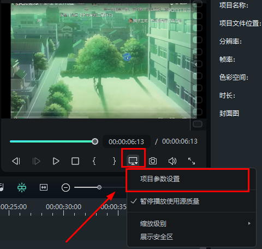Step back one frame in the preview
This screenshot has width=262, height=249.
(x=16, y=161)
